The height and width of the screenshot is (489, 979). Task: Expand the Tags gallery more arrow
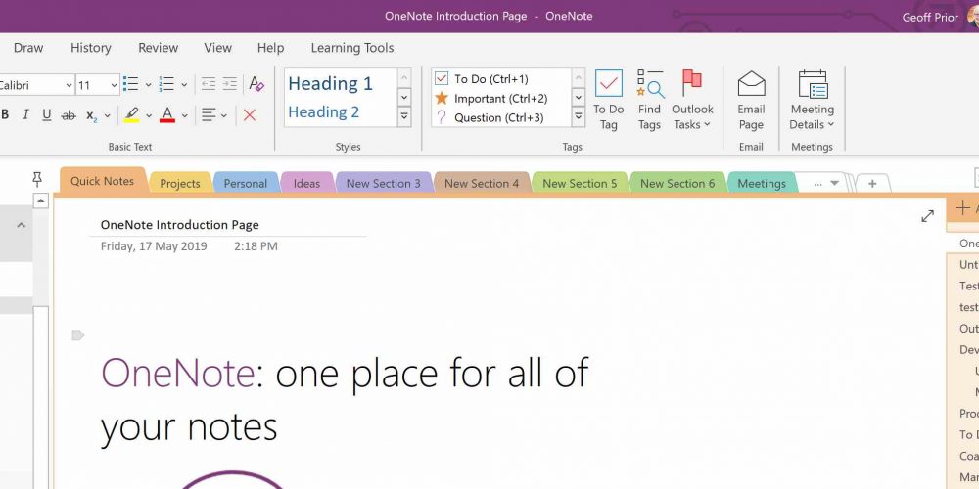click(x=579, y=116)
